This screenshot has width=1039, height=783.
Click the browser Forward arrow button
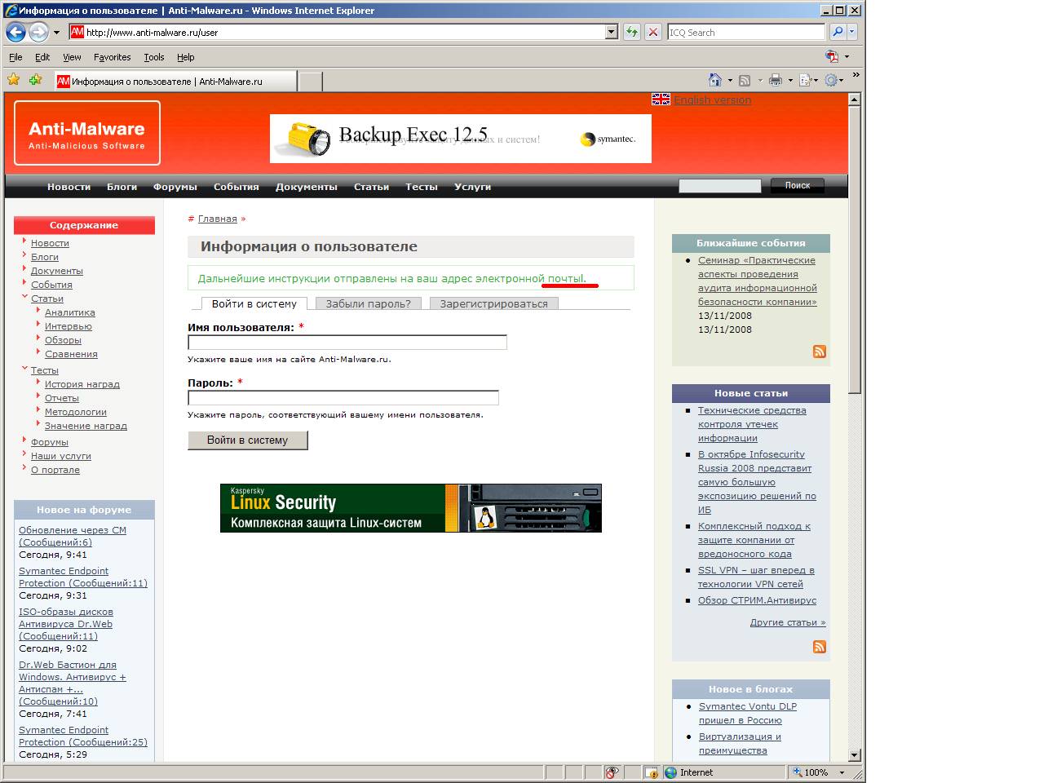[x=38, y=33]
